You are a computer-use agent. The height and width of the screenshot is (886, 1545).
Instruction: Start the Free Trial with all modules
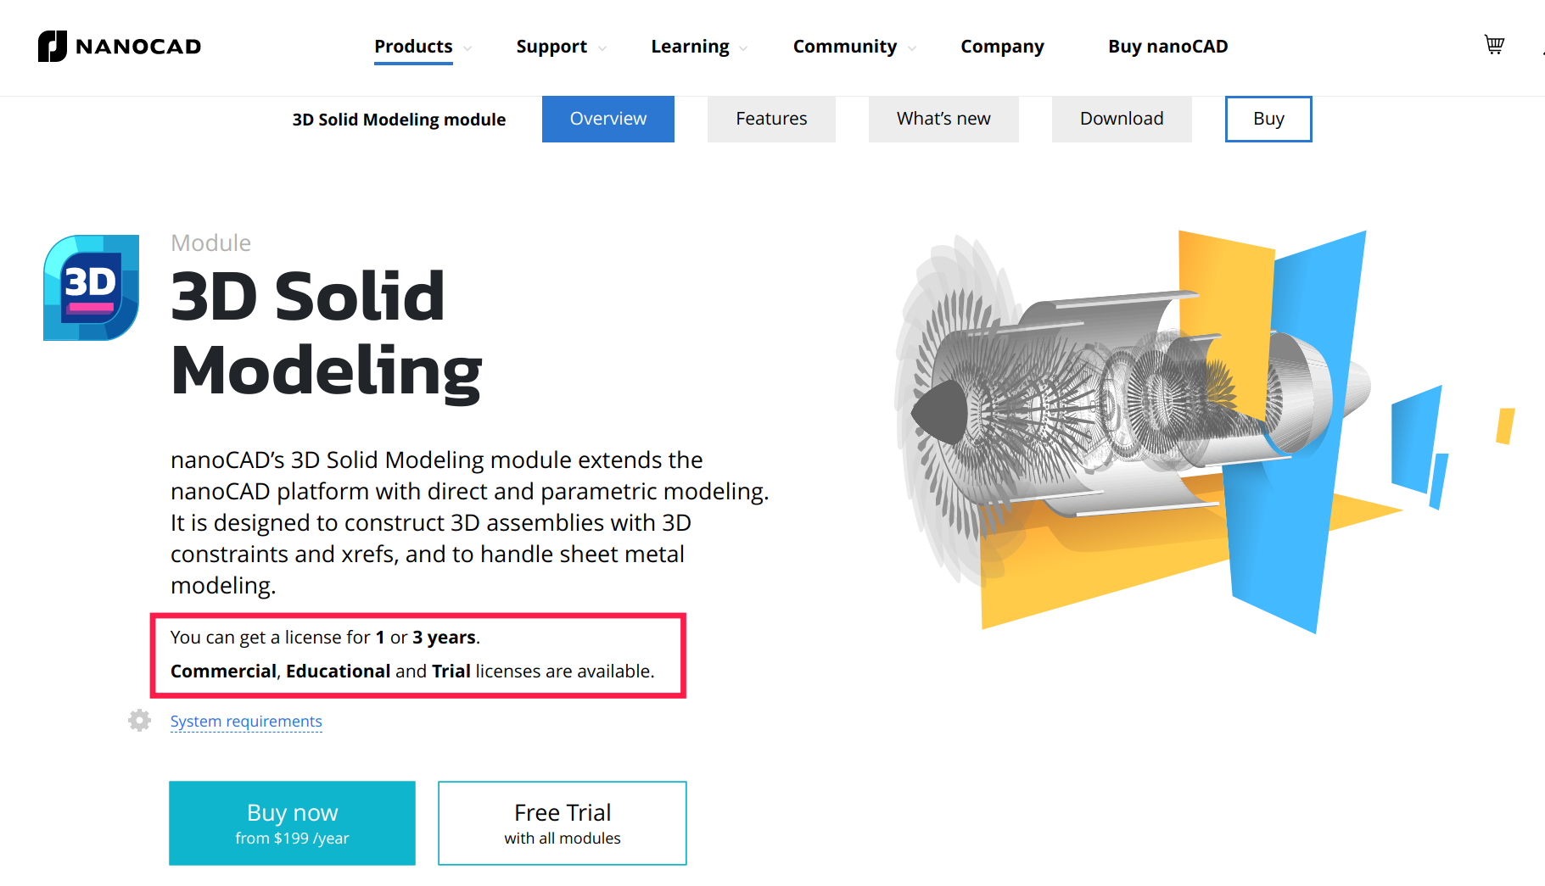(562, 823)
